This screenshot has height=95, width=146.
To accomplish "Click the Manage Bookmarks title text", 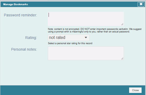I will click(x=16, y=4).
